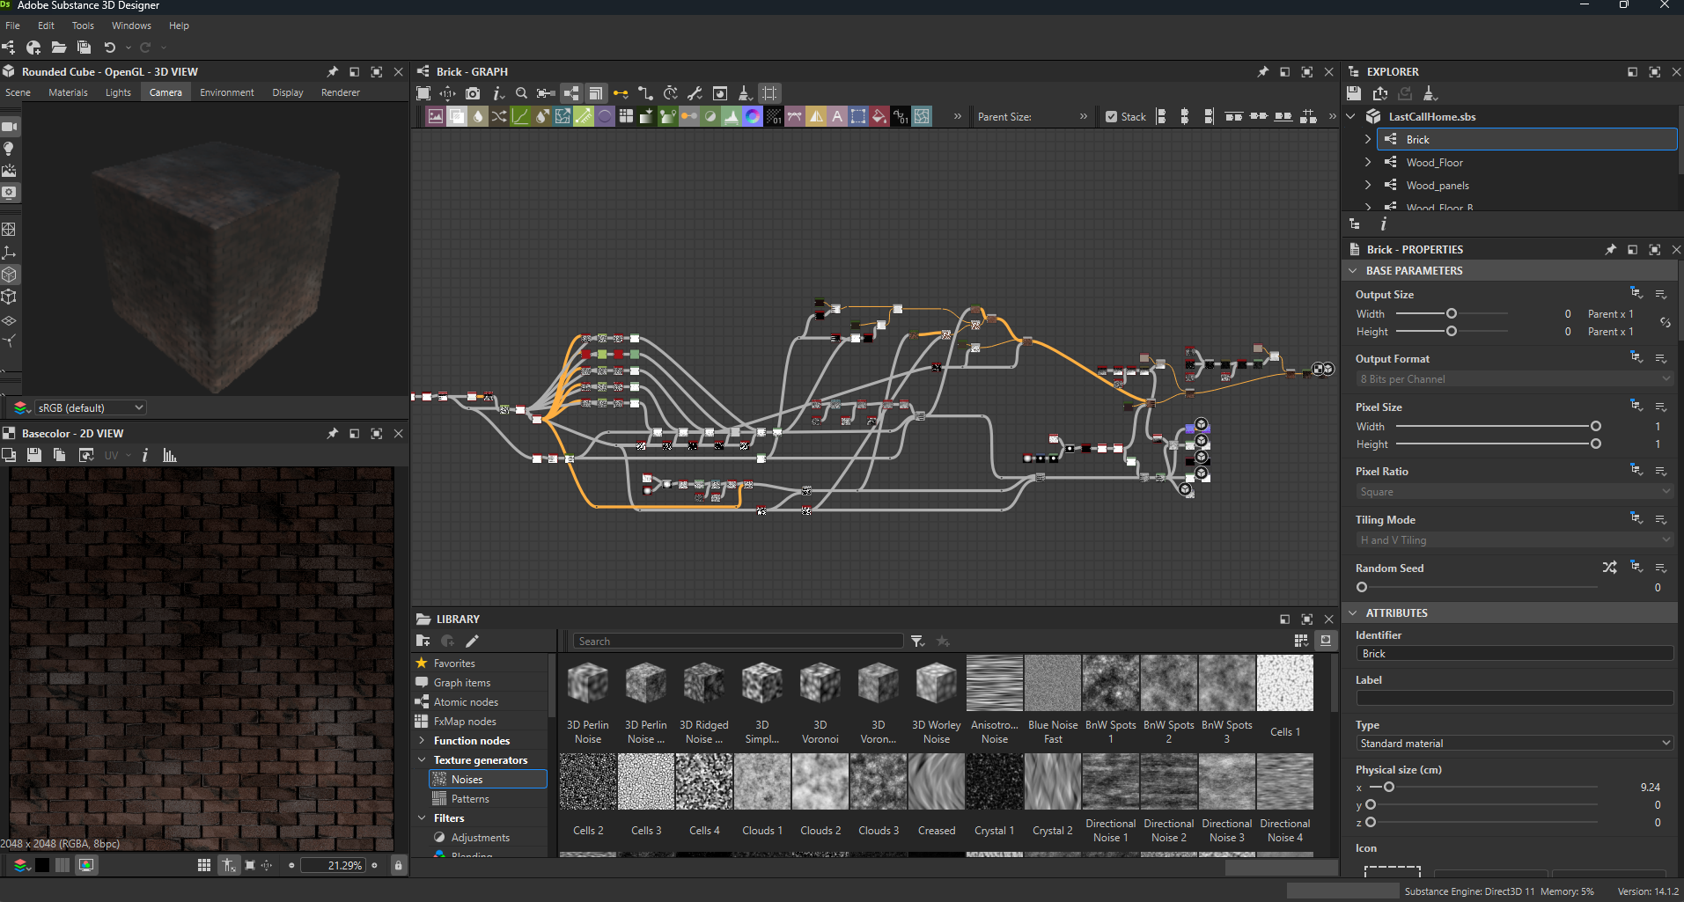Show the histogram in the 2D view
The width and height of the screenshot is (1684, 902).
click(x=170, y=455)
